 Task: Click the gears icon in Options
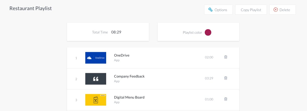[x=210, y=10]
